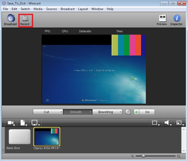Viewport: 188px width, 161px height.
Task: Click the Wirecast app icon in title bar
Action: click(4, 3)
